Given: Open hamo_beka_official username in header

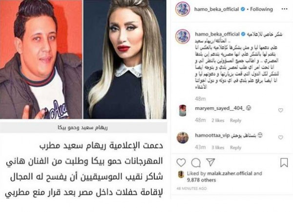Looking at the screenshot, I should [216, 9].
